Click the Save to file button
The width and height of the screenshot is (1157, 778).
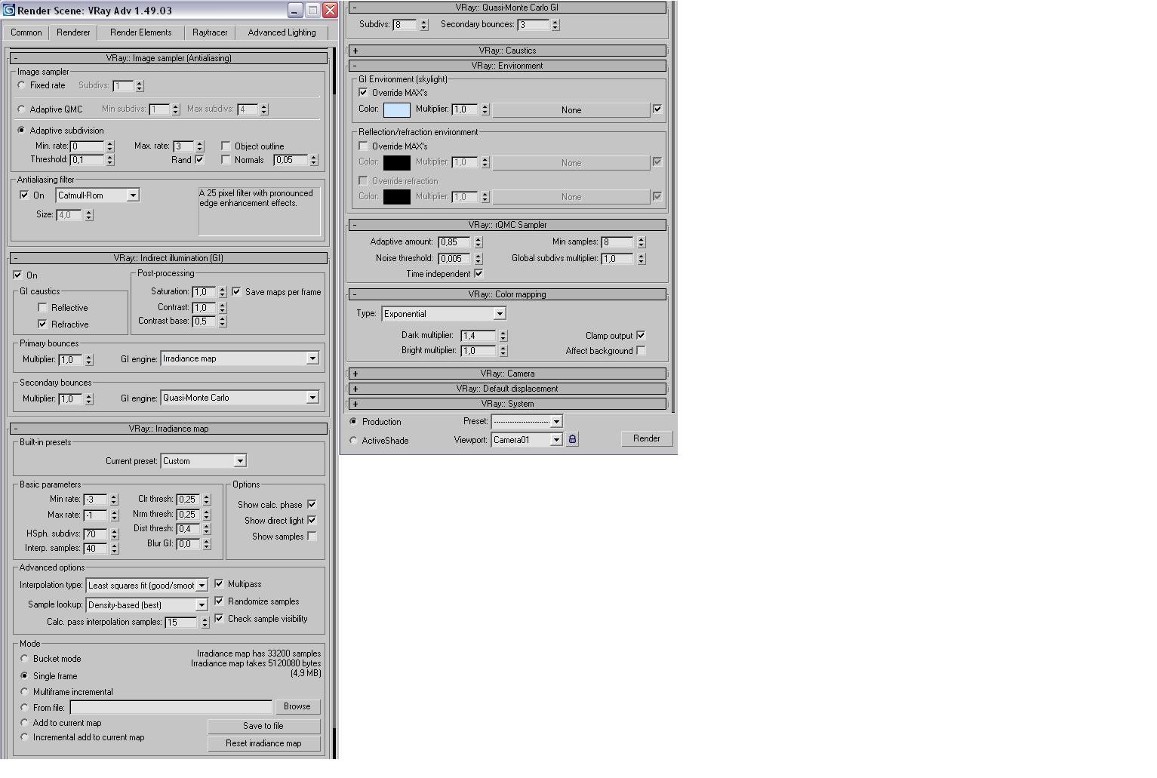click(x=263, y=726)
